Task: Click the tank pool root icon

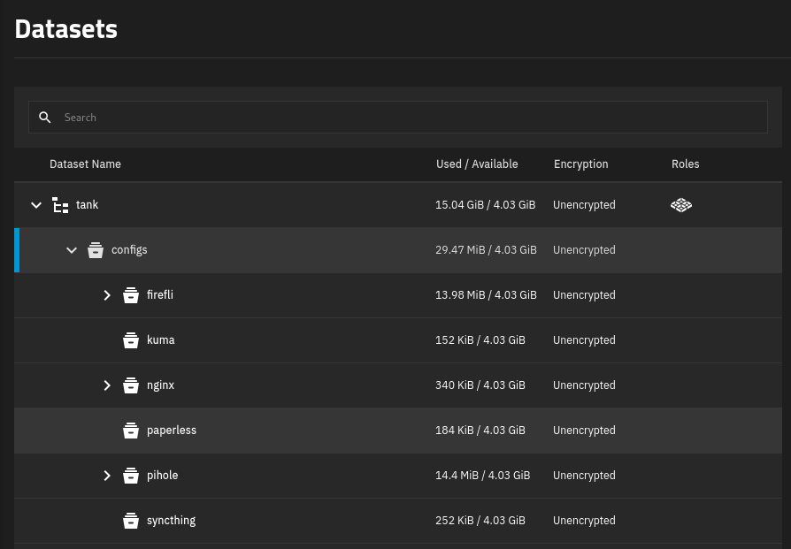Action: tap(60, 205)
